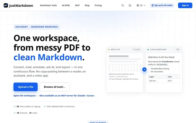Click the Self-attn table cell
196x123 pixels.
[157, 81]
